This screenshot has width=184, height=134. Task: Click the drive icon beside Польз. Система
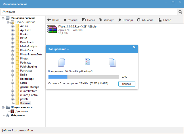click(x=12, y=22)
